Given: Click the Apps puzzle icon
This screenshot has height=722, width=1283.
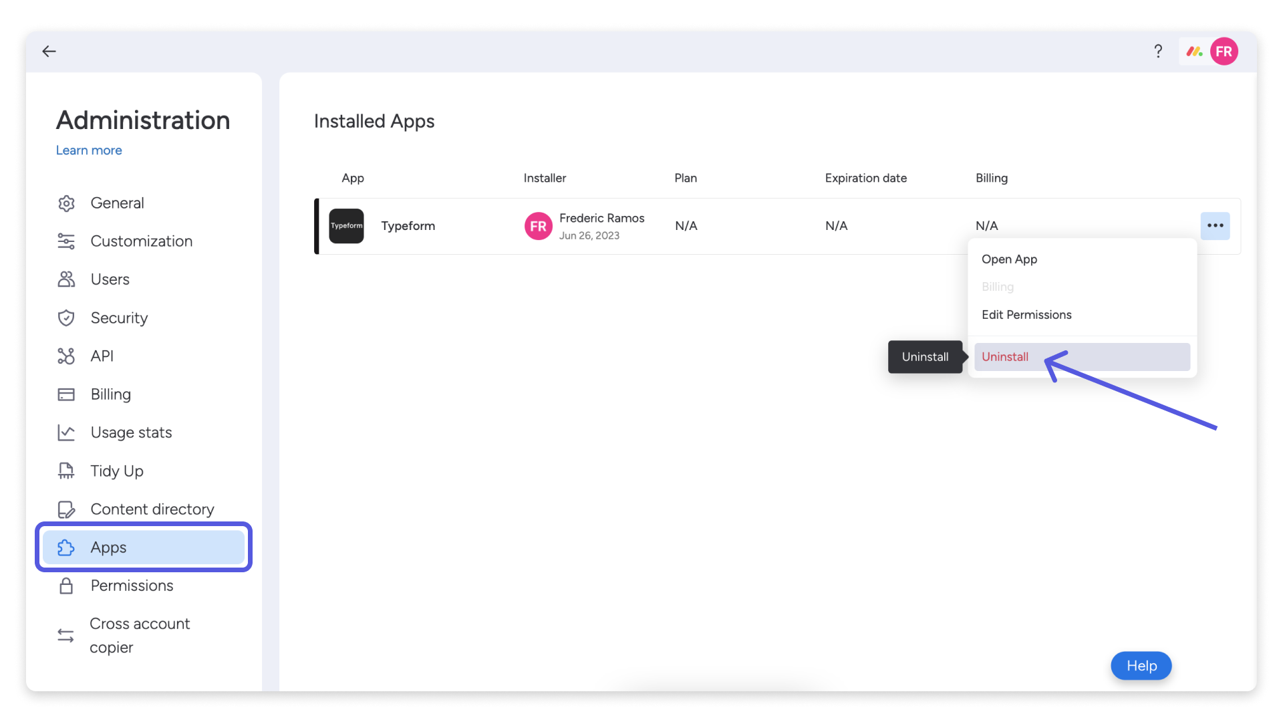Looking at the screenshot, I should tap(67, 547).
